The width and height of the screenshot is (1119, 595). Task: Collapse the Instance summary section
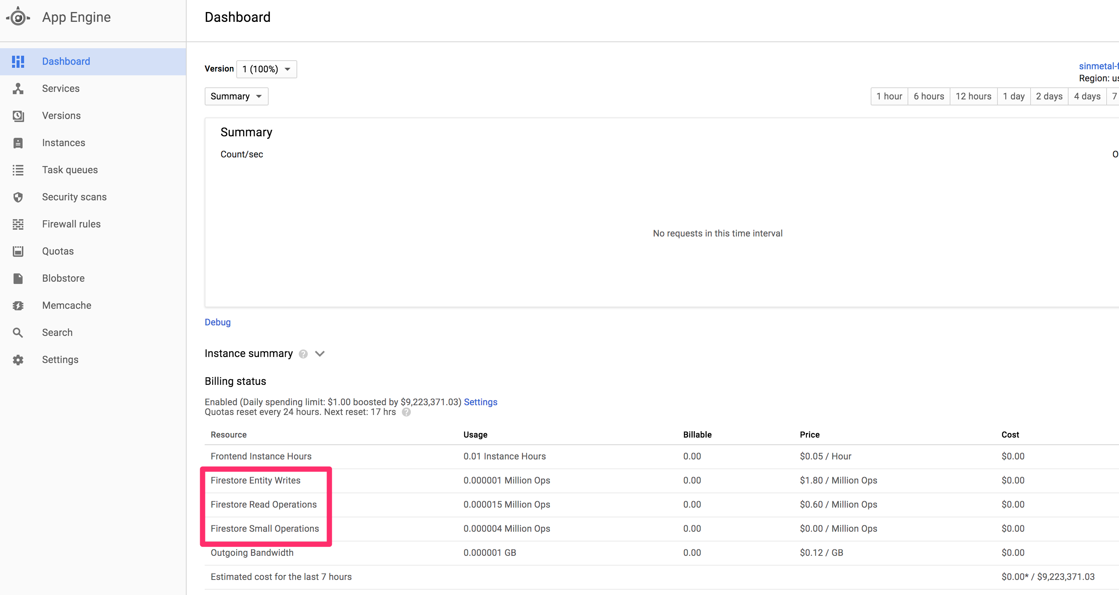[x=320, y=354]
